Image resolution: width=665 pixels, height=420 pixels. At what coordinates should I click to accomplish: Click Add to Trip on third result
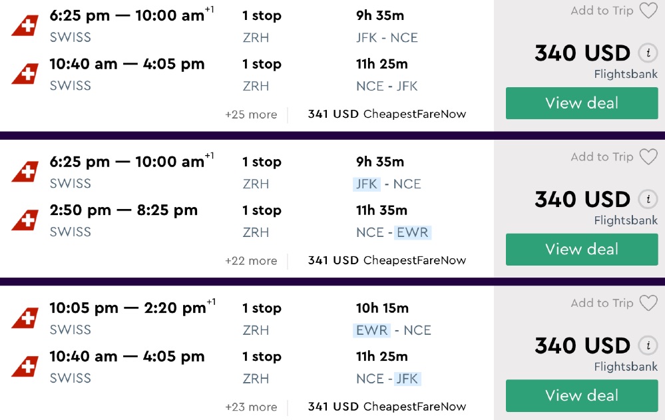click(602, 304)
